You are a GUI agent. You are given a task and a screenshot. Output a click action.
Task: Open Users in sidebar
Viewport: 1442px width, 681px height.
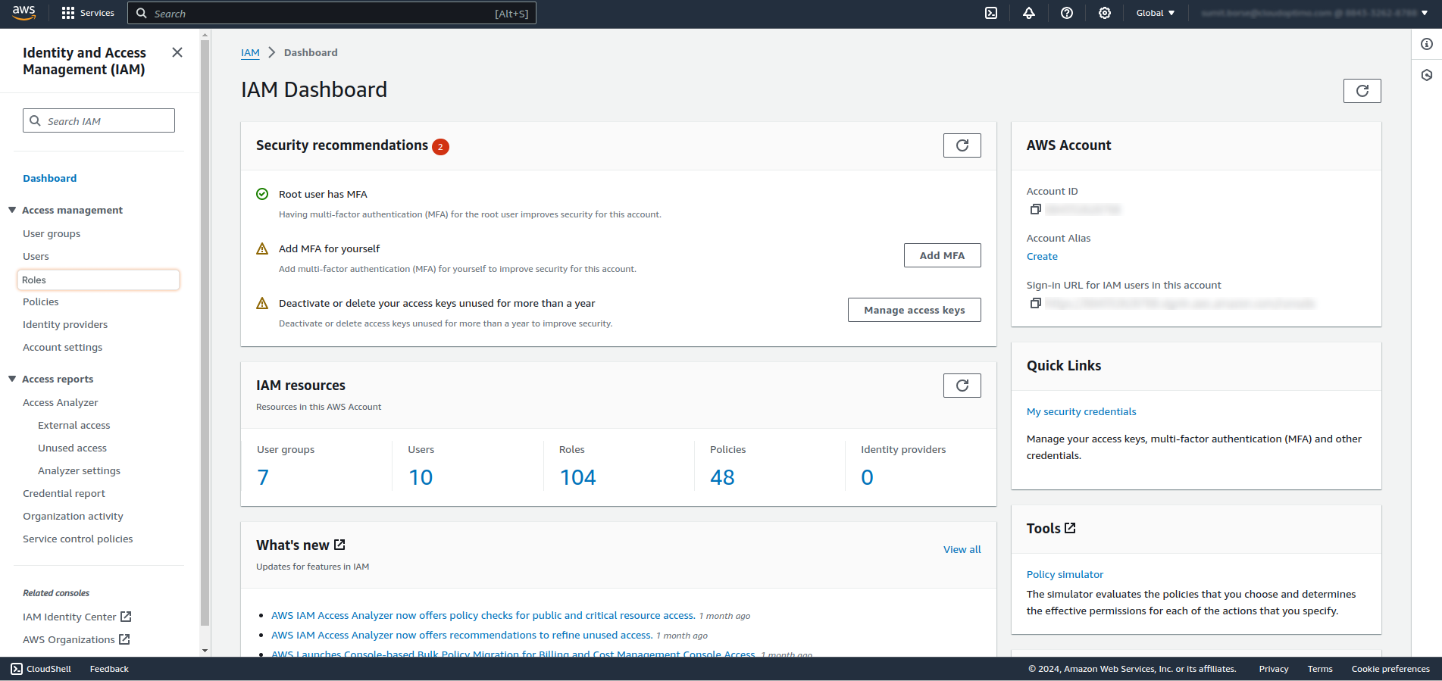coord(36,256)
